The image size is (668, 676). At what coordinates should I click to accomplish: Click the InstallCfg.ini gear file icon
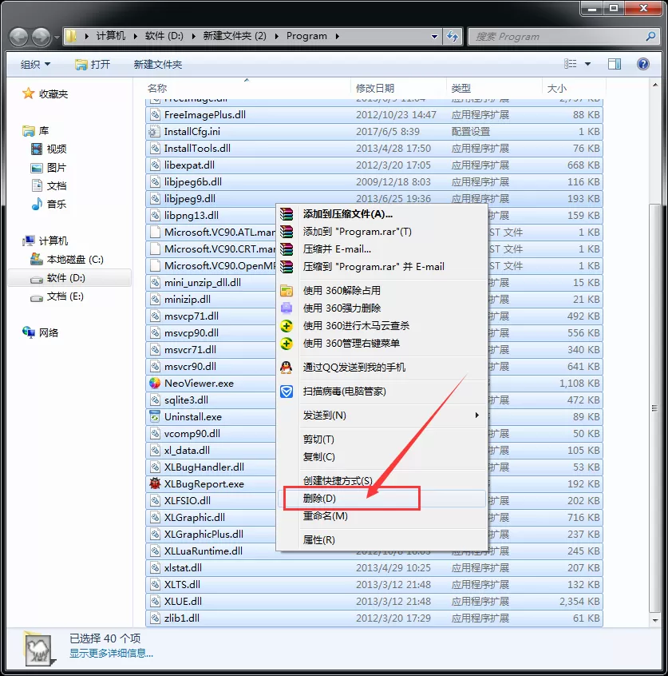tap(154, 132)
